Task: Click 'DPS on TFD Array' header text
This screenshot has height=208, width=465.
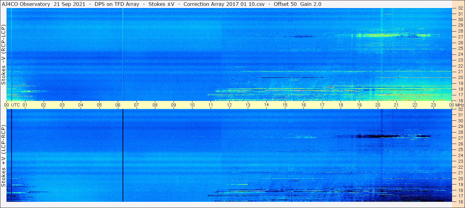Action: click(x=117, y=4)
